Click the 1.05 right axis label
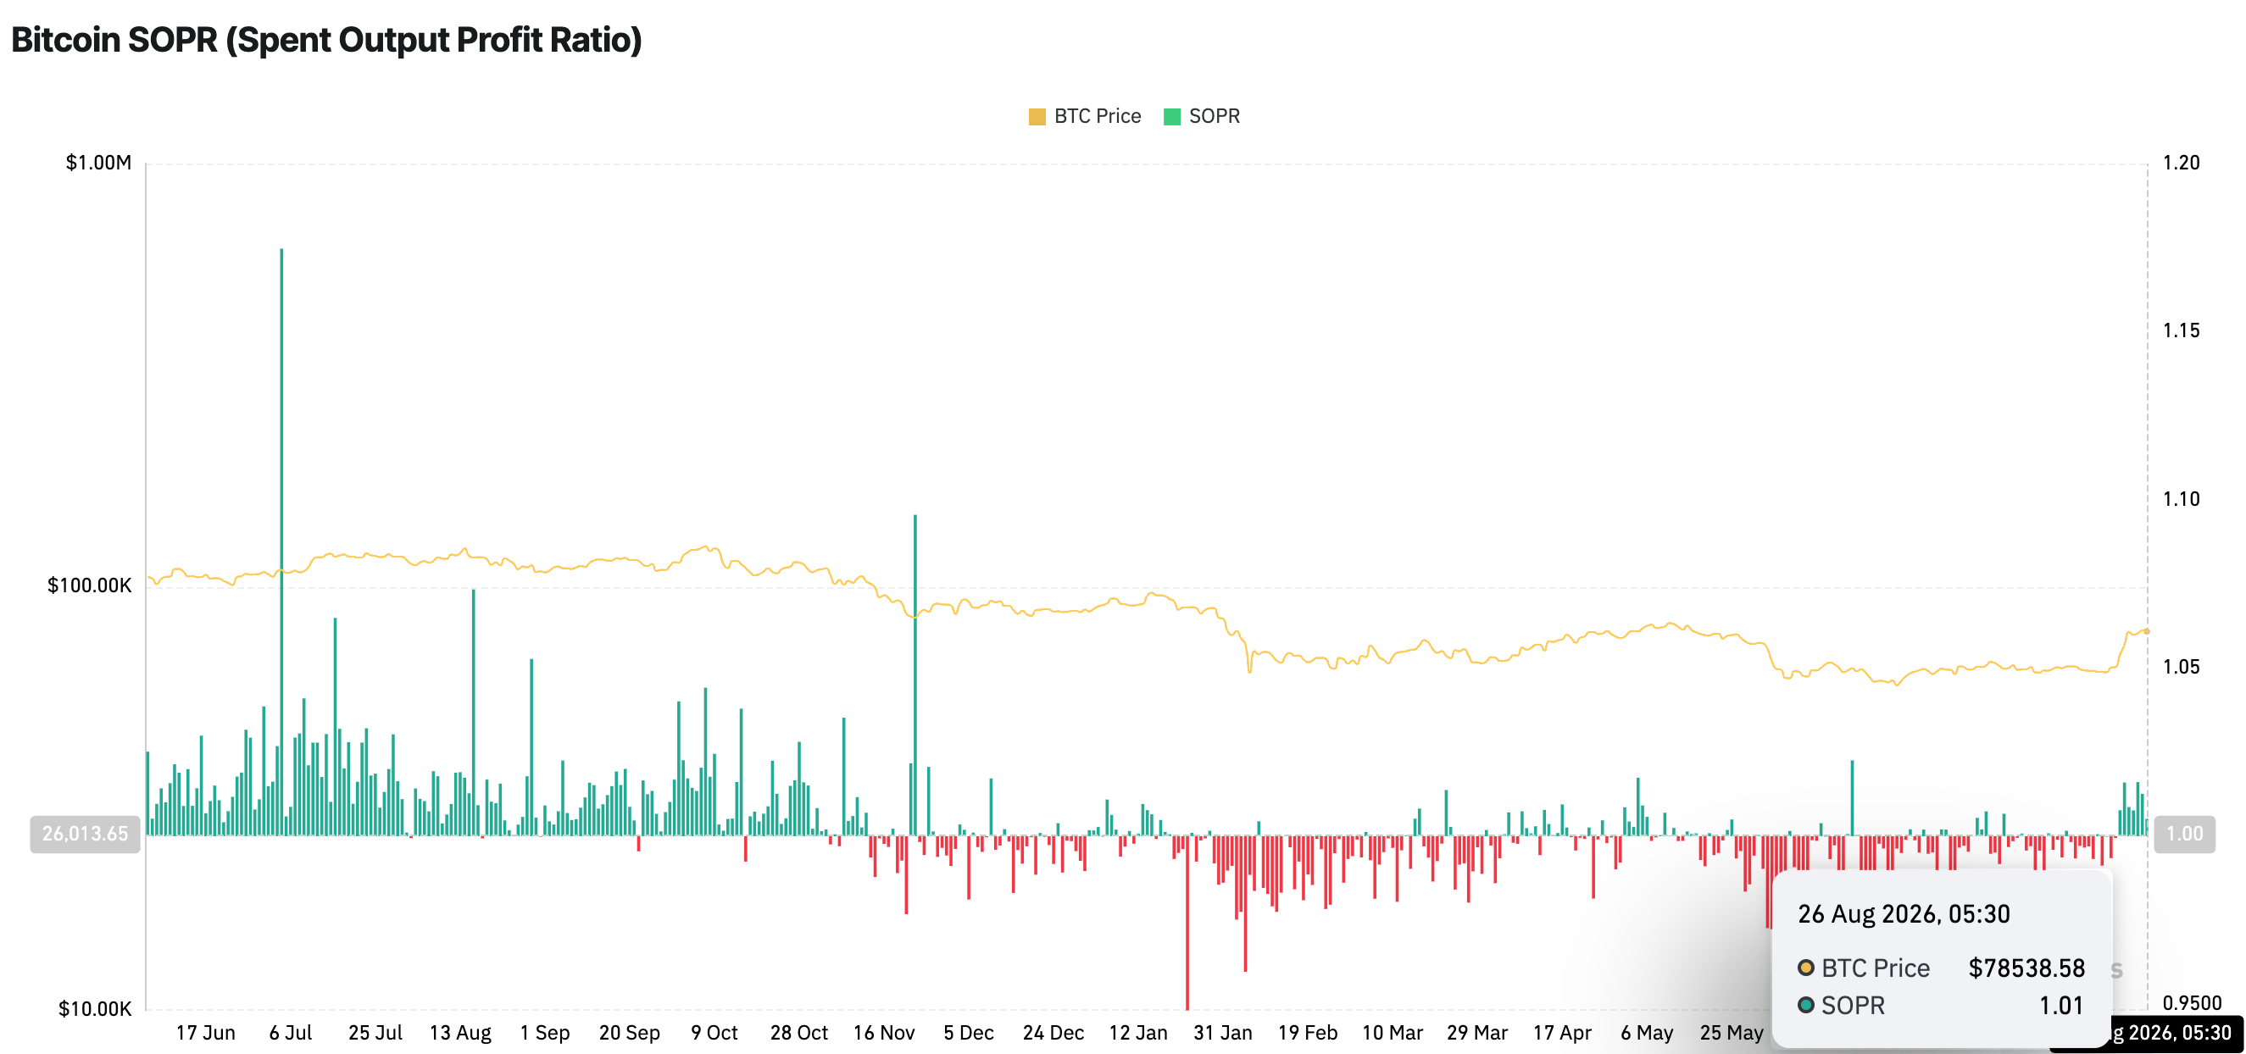The width and height of the screenshot is (2246, 1054). [x=2182, y=667]
